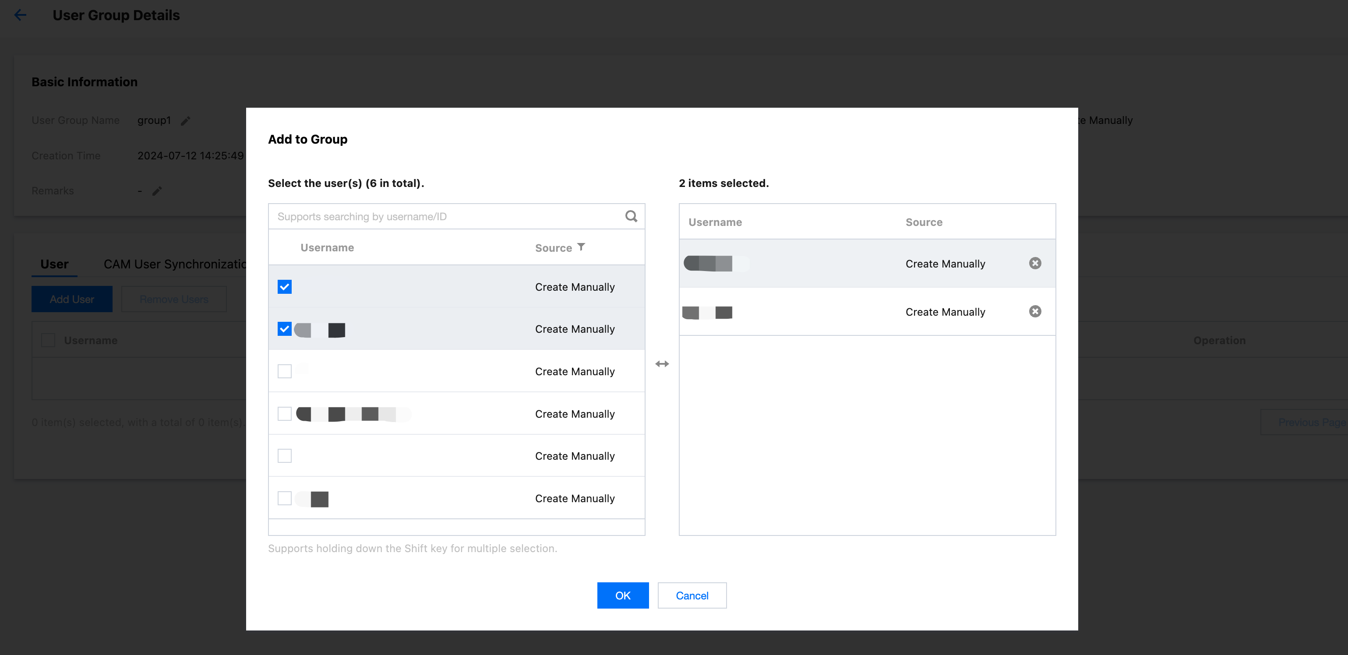Check the fourth user row checkbox
The height and width of the screenshot is (655, 1348).
coord(285,414)
